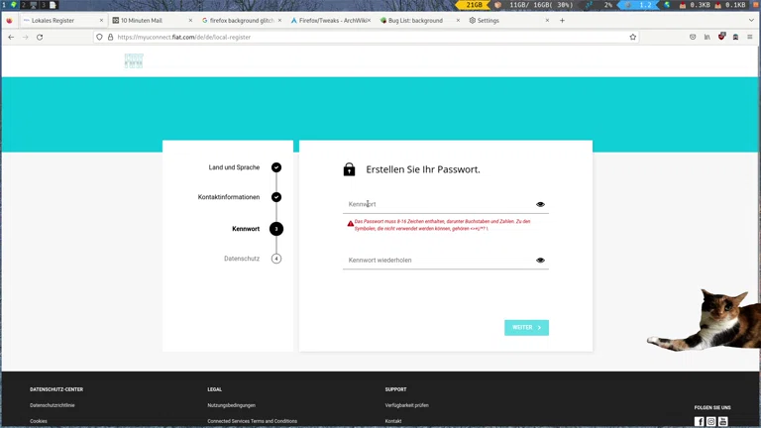Open tracking protection shield in address bar

[99, 37]
